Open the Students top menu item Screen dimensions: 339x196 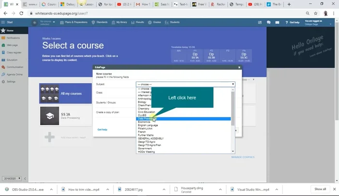pyautogui.click(x=173, y=22)
